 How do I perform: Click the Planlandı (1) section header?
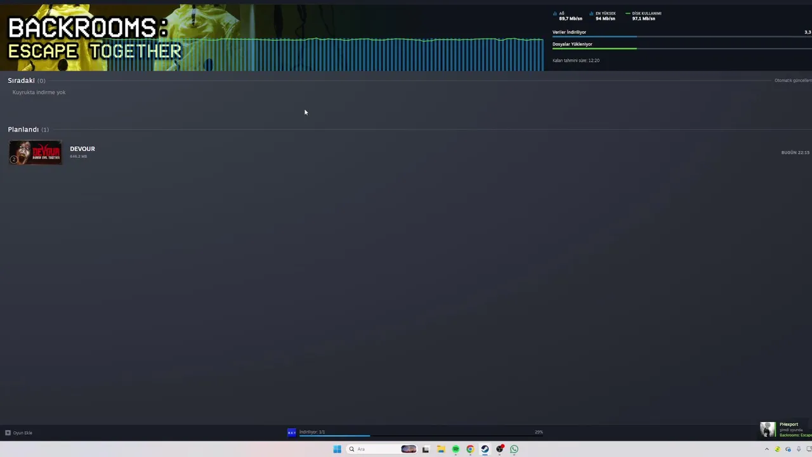click(x=28, y=129)
